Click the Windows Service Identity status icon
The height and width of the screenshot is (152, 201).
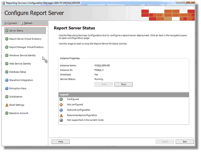pos(7,55)
